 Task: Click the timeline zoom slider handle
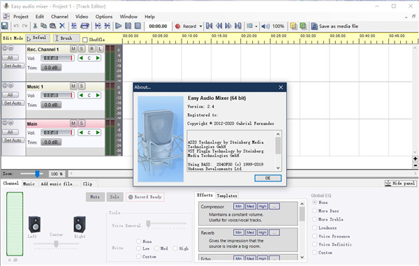[x=38, y=174]
